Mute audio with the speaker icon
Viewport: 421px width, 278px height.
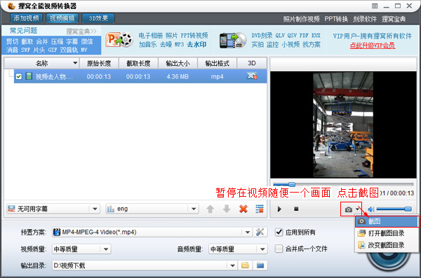371,209
